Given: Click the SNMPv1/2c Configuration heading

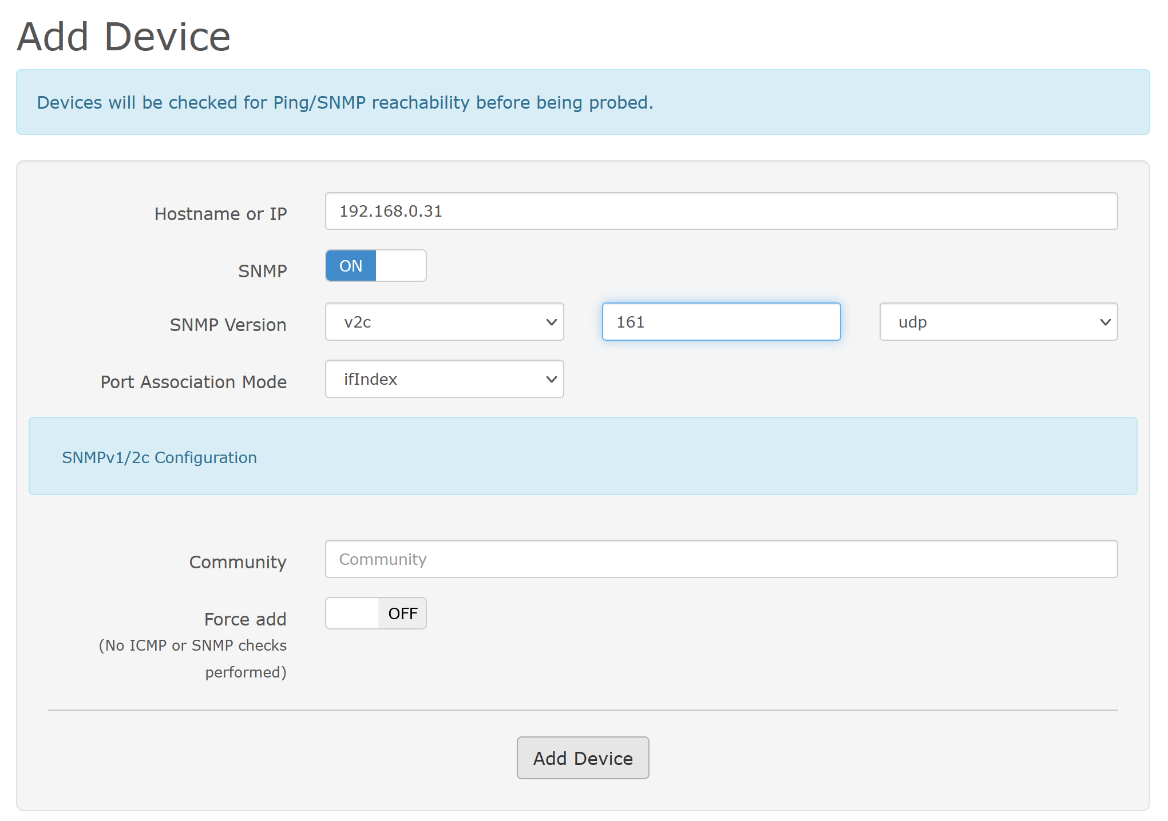Looking at the screenshot, I should (159, 457).
